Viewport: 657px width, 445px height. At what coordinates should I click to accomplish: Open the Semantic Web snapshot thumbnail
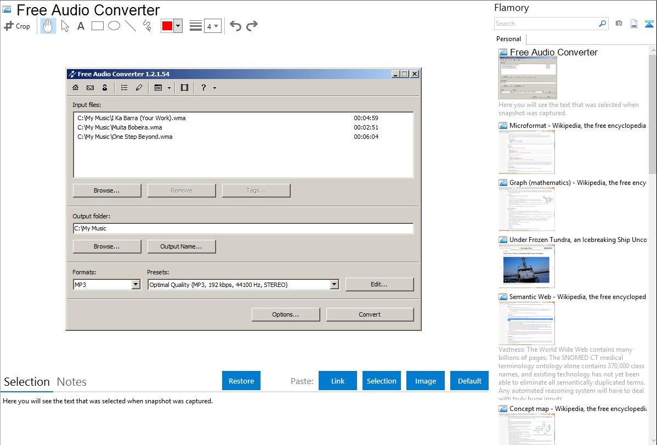(526, 323)
